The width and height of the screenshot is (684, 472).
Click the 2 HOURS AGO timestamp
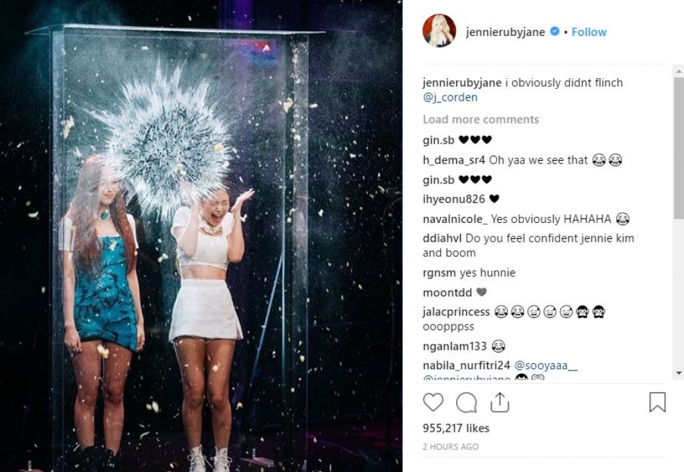pos(451,447)
